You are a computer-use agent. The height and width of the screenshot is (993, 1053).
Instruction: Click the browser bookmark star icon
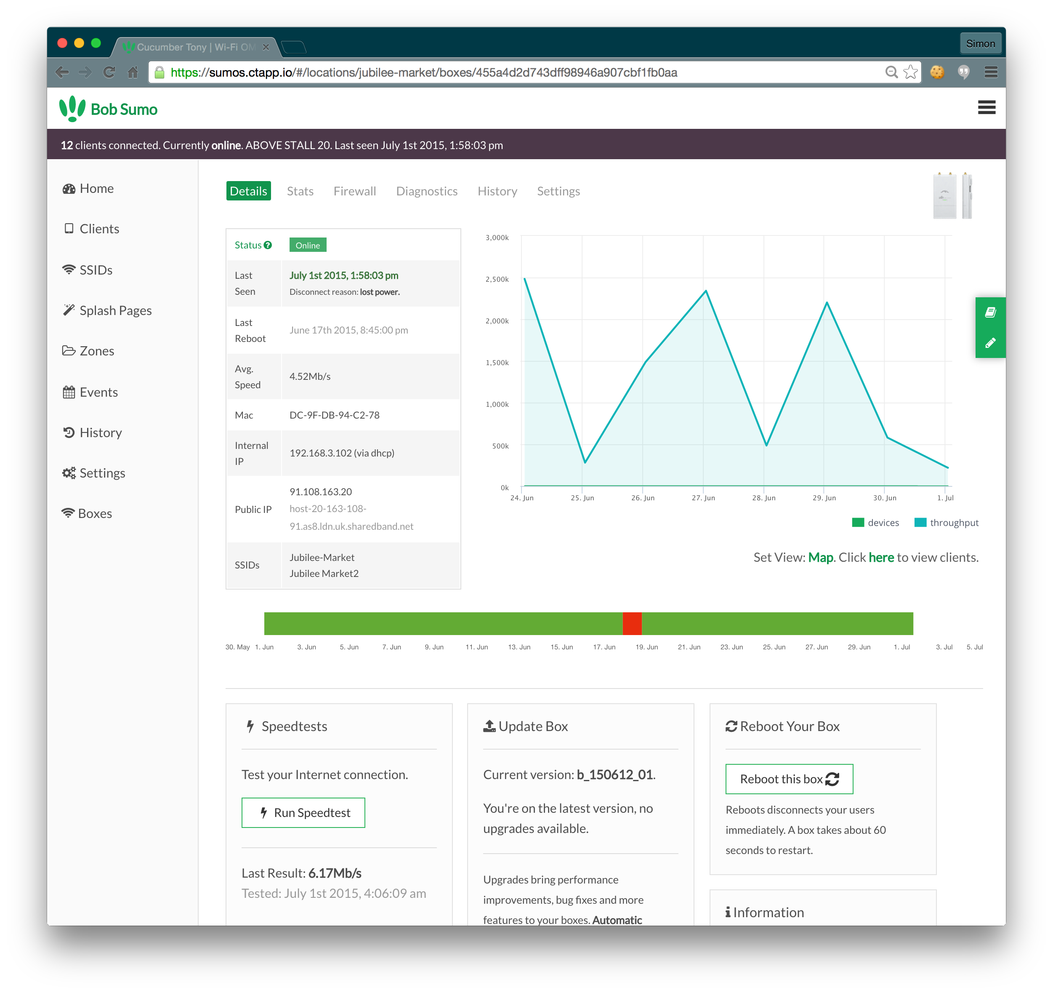click(910, 72)
